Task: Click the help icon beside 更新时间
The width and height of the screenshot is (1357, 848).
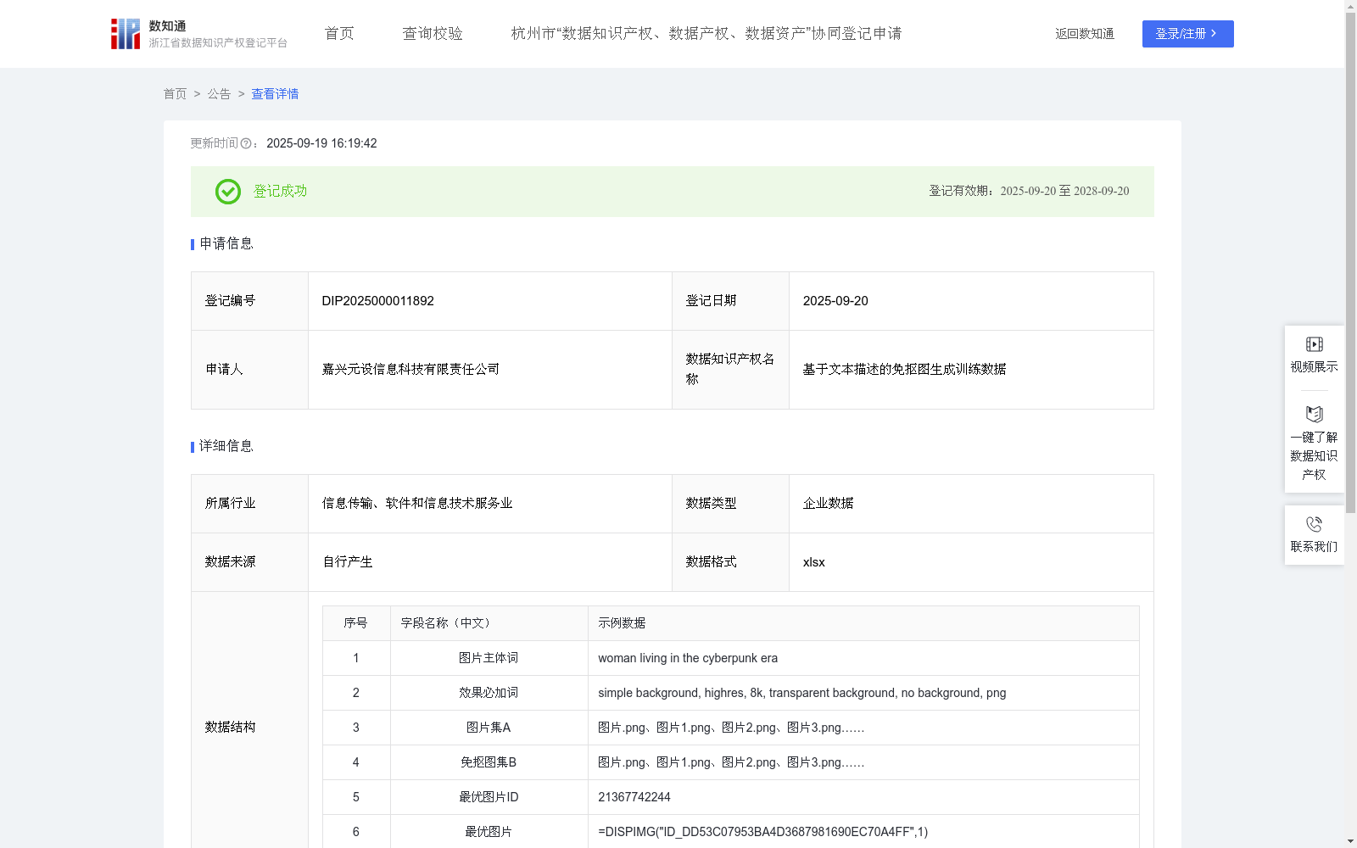Action: pyautogui.click(x=246, y=143)
